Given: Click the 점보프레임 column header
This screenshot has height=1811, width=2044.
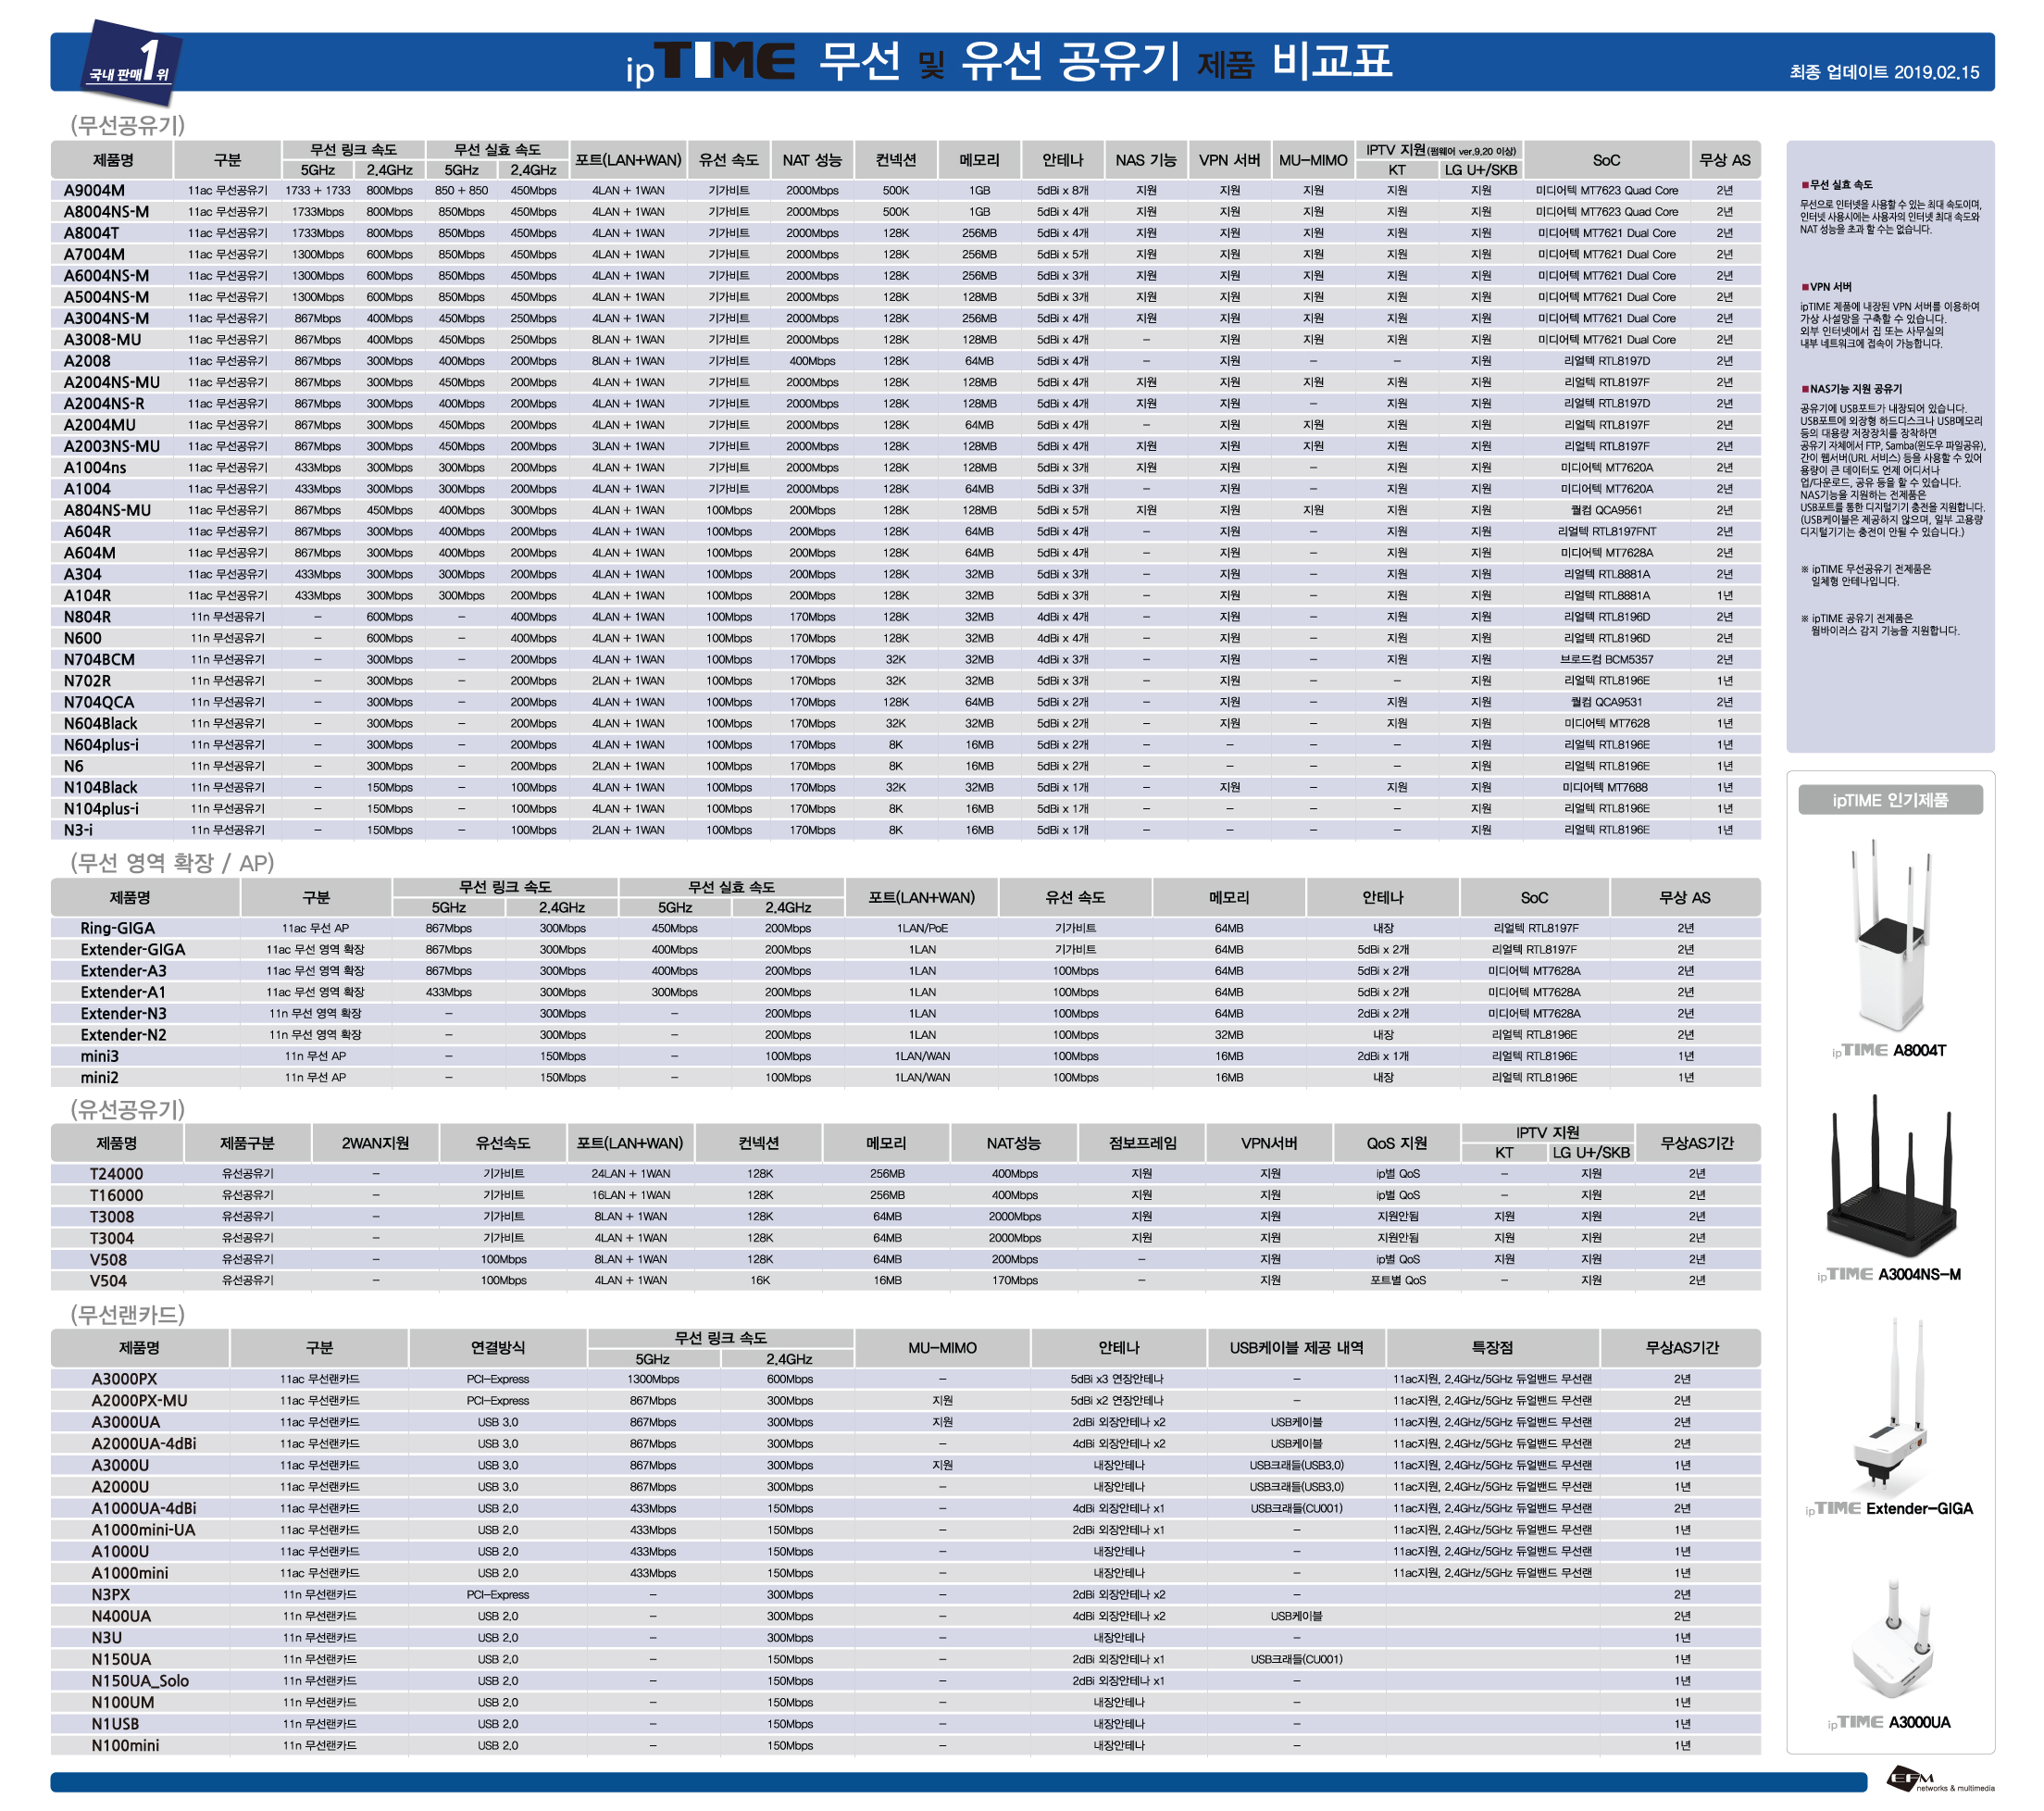Looking at the screenshot, I should coord(1142,1143).
